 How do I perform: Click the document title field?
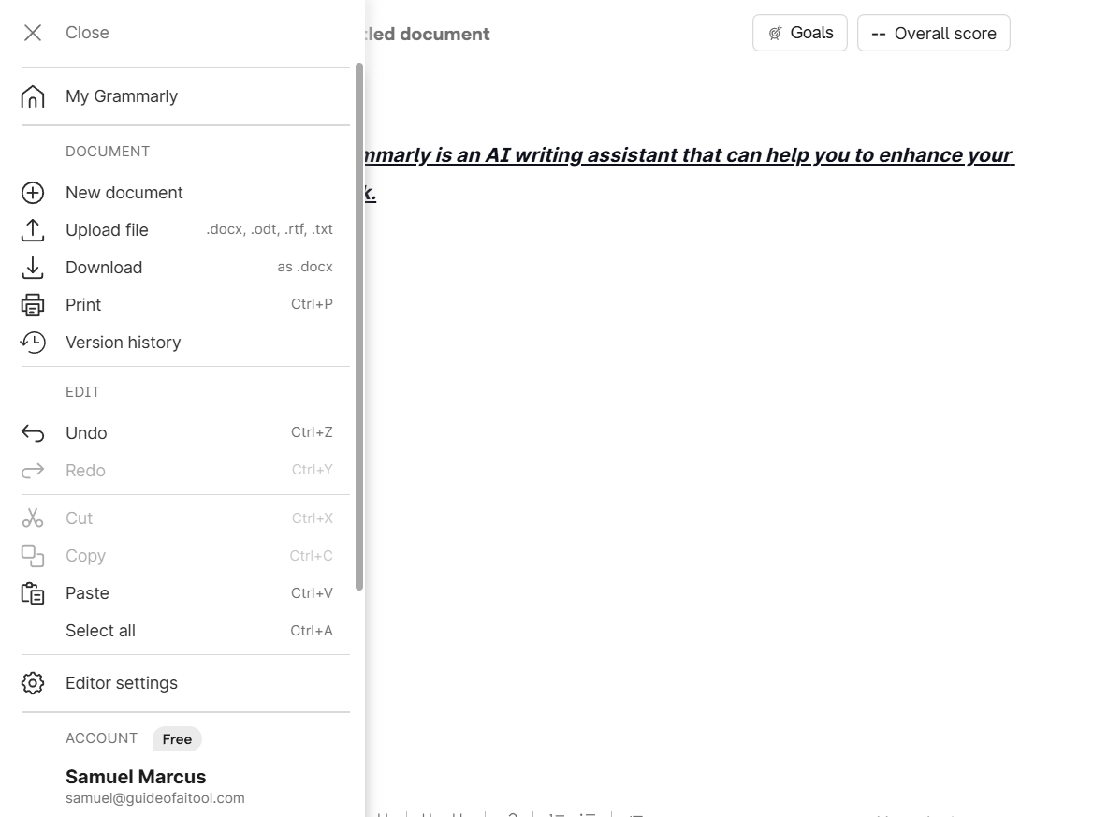tap(428, 34)
